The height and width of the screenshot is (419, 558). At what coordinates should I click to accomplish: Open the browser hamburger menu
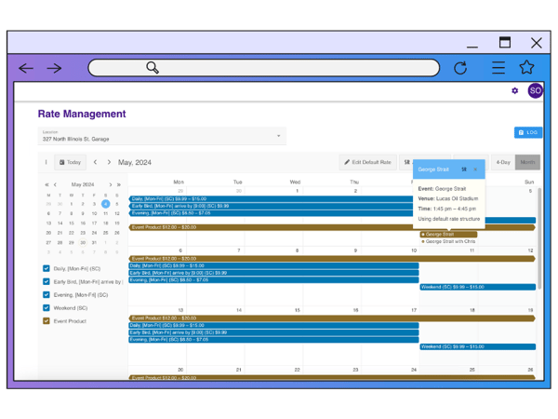498,68
